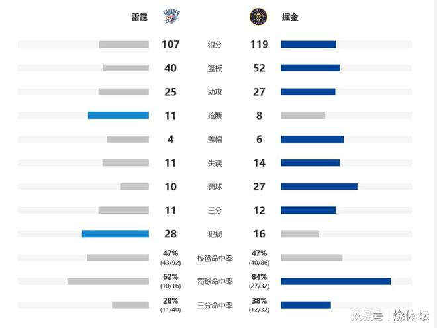Click the 三分命中率 row label

pos(215,305)
